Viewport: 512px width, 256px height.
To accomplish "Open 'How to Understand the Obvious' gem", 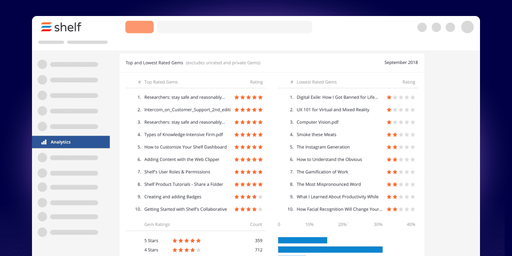I will [x=329, y=159].
